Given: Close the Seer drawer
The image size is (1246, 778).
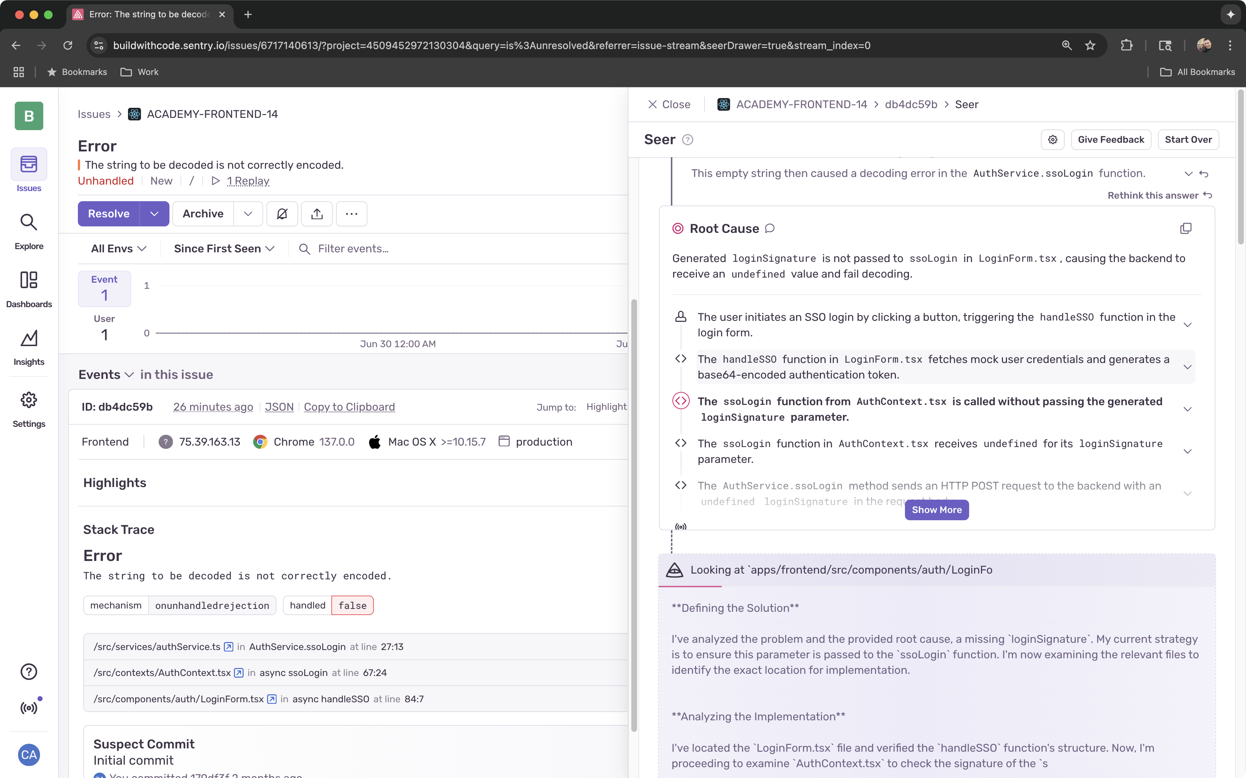Looking at the screenshot, I should [669, 104].
